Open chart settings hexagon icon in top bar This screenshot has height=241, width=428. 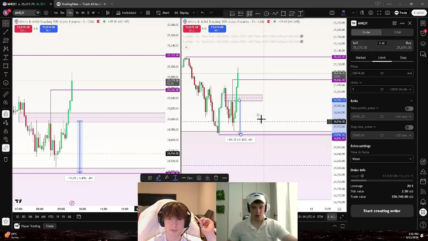tap(371, 13)
